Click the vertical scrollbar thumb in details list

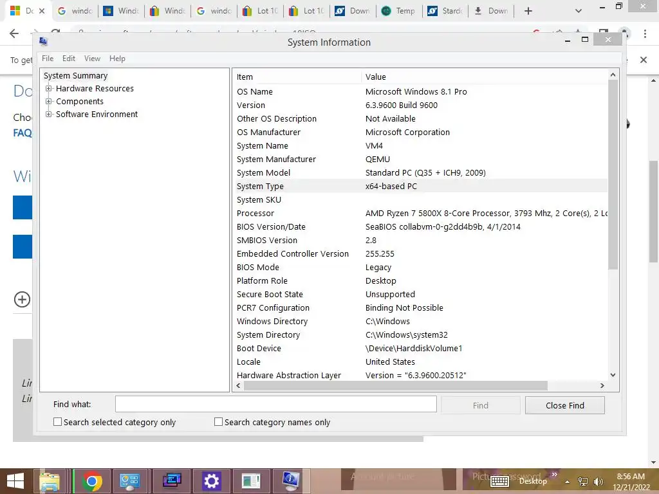coord(613,175)
